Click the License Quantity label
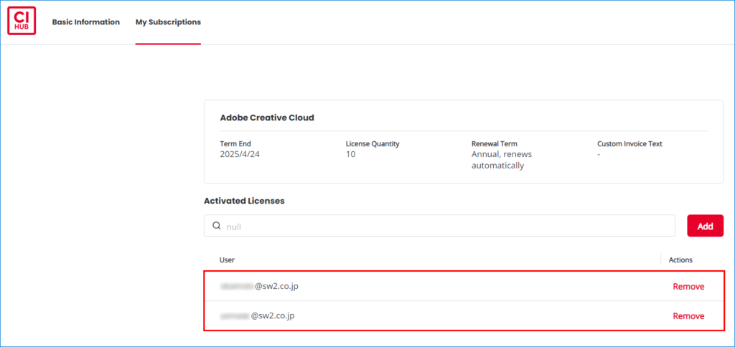 click(x=373, y=144)
